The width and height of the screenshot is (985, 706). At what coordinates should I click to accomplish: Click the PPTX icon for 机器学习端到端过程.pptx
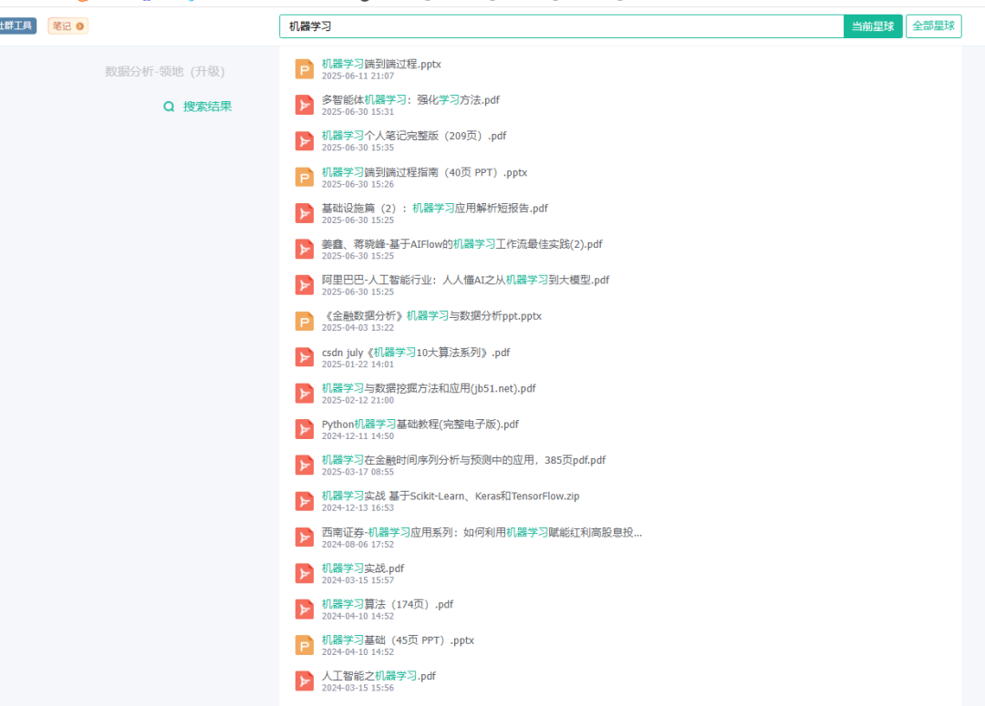point(305,69)
